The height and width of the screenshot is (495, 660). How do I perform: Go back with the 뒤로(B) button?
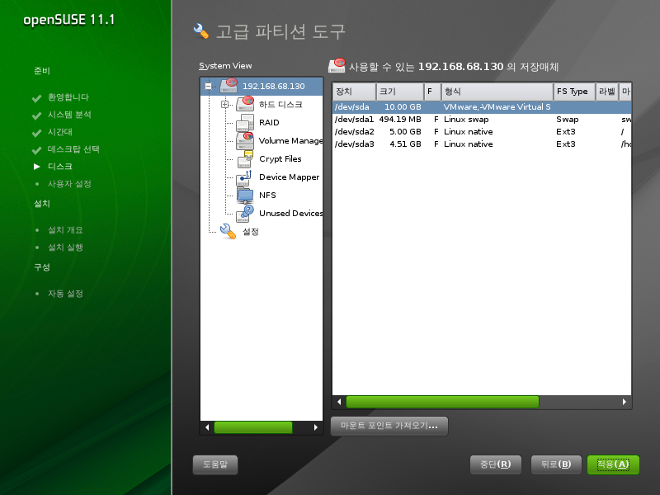[556, 464]
